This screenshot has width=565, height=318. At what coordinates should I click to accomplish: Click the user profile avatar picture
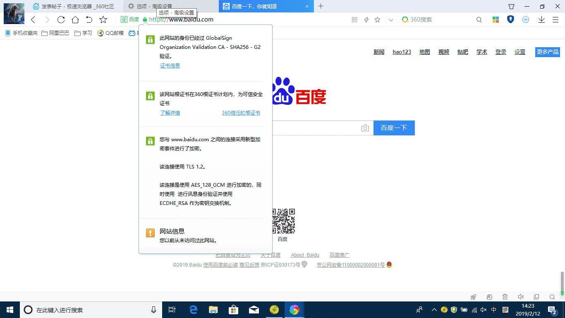(x=14, y=13)
